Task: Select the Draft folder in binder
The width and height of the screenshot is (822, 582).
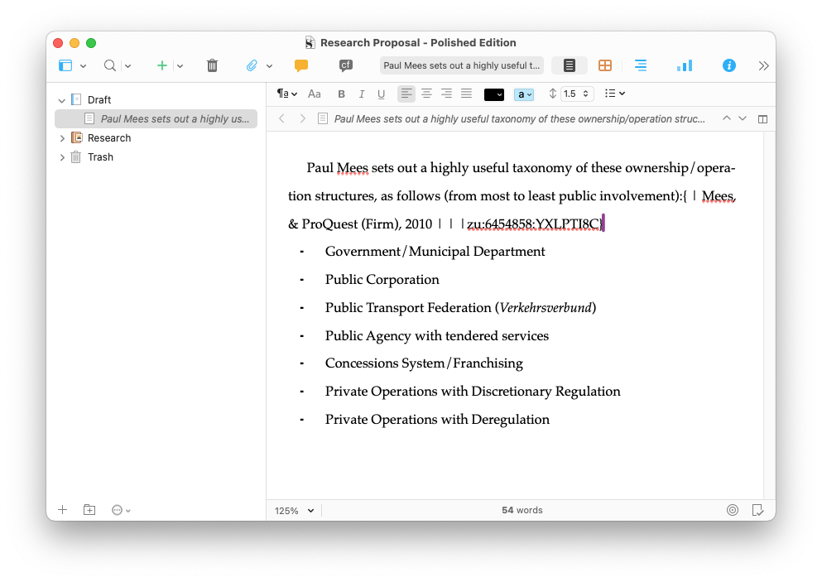Action: pyautogui.click(x=99, y=99)
